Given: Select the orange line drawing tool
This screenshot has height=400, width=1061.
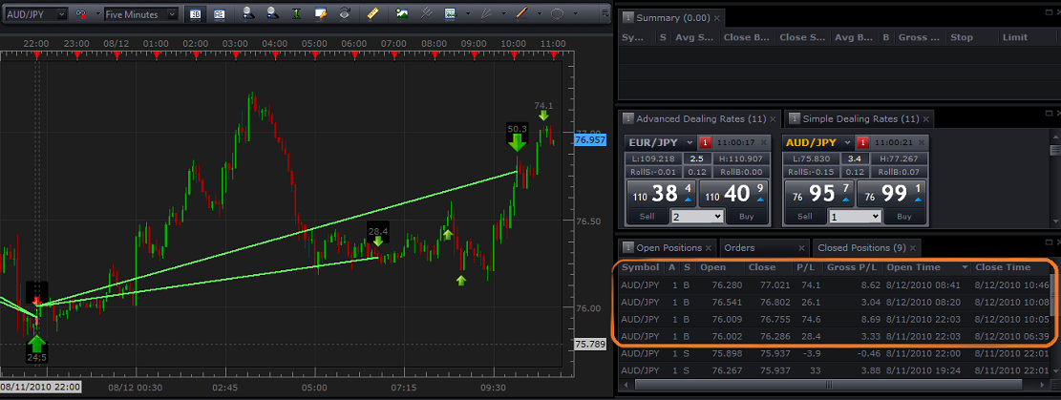Looking at the screenshot, I should click(521, 12).
